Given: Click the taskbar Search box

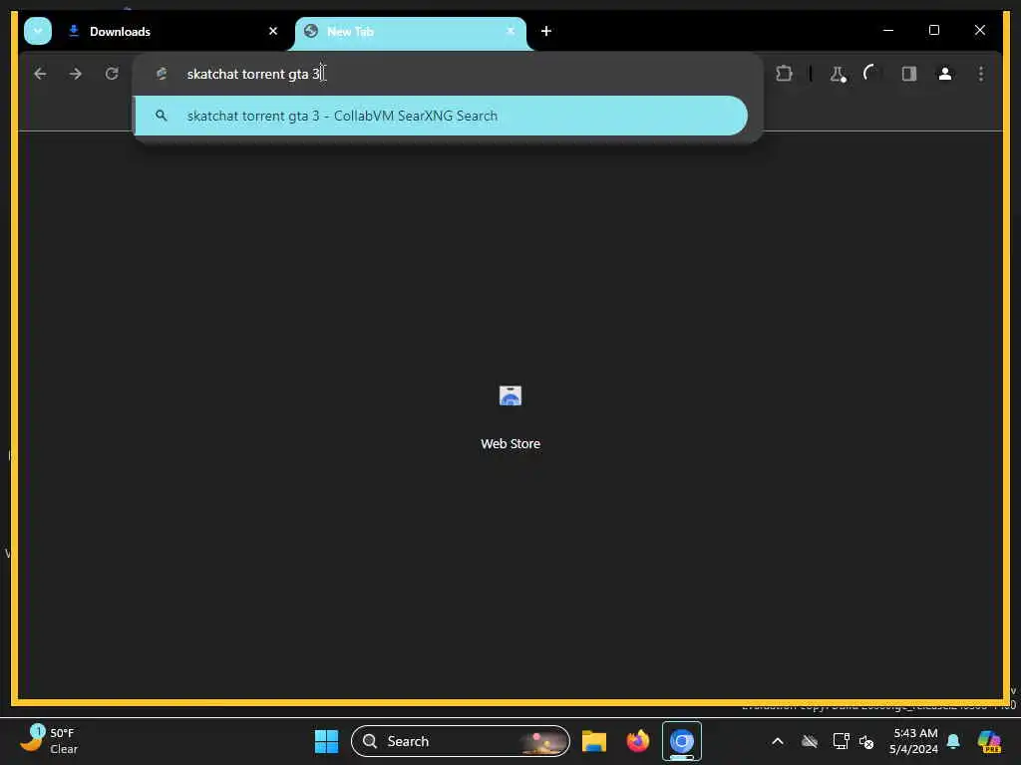Looking at the screenshot, I should (x=461, y=741).
